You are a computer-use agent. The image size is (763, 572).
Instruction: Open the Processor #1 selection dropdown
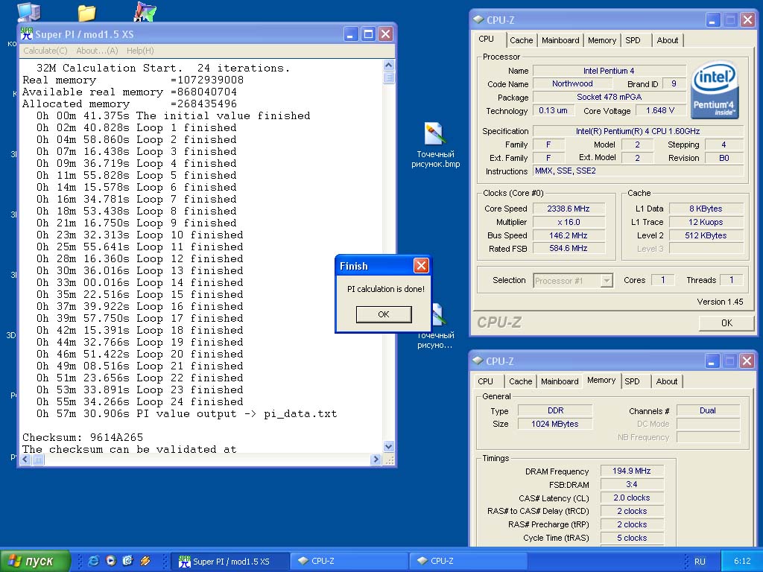[x=607, y=281]
